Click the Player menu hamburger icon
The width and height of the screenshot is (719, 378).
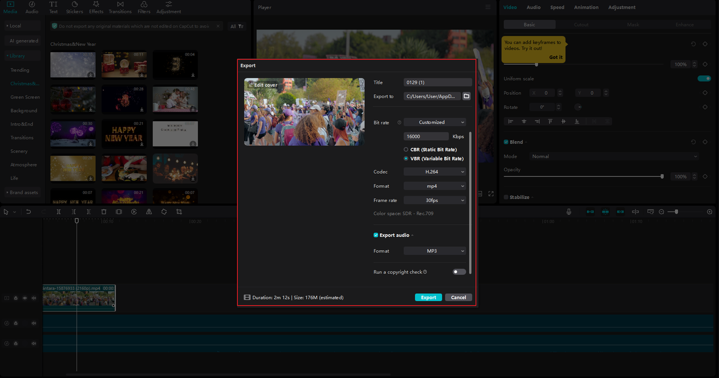488,7
